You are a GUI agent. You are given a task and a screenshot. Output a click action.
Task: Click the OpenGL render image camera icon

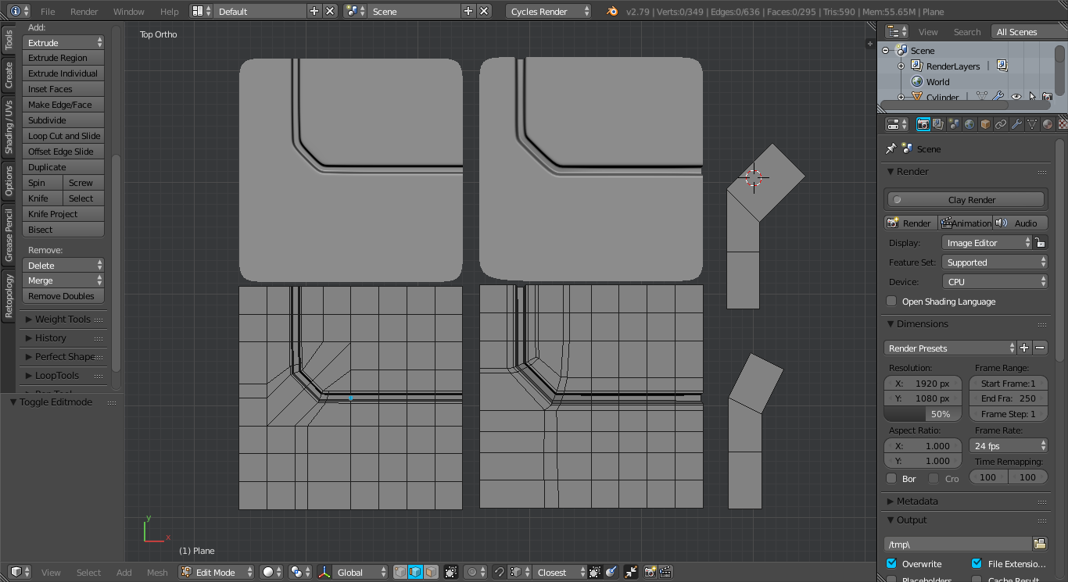(x=650, y=572)
